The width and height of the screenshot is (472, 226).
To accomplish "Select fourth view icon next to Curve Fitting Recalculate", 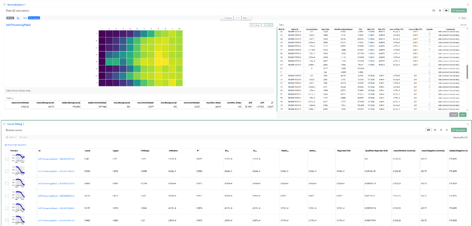I will (447, 130).
